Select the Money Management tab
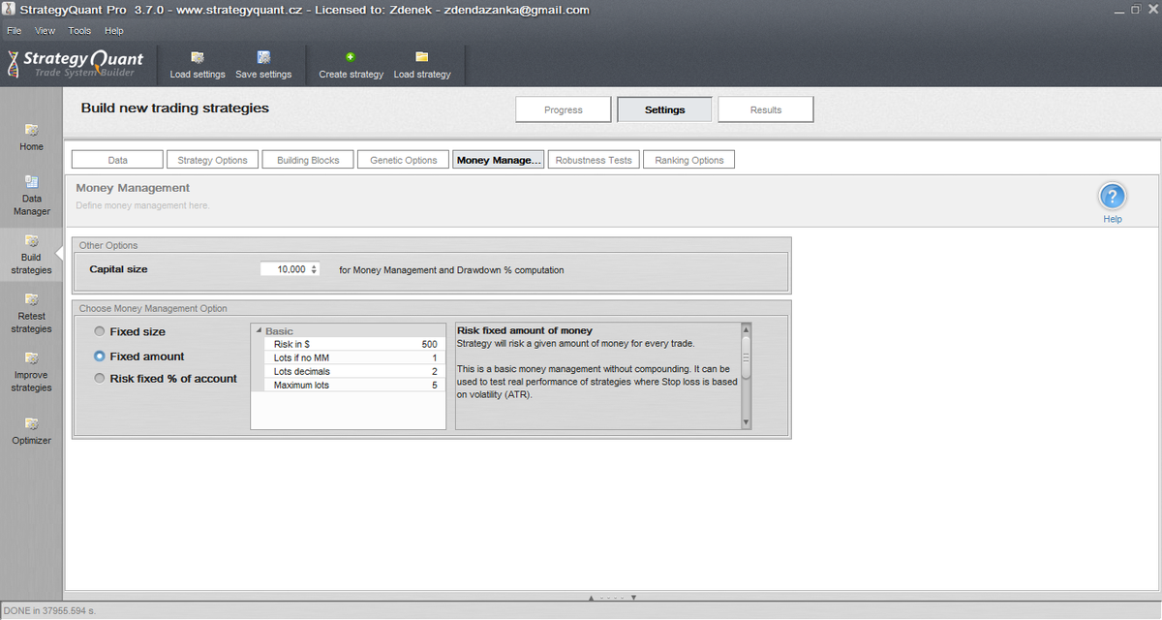The image size is (1162, 620). (499, 160)
